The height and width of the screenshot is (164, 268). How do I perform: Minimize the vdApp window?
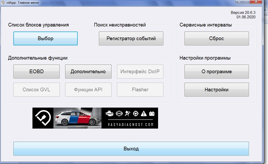pyautogui.click(x=239, y=2)
